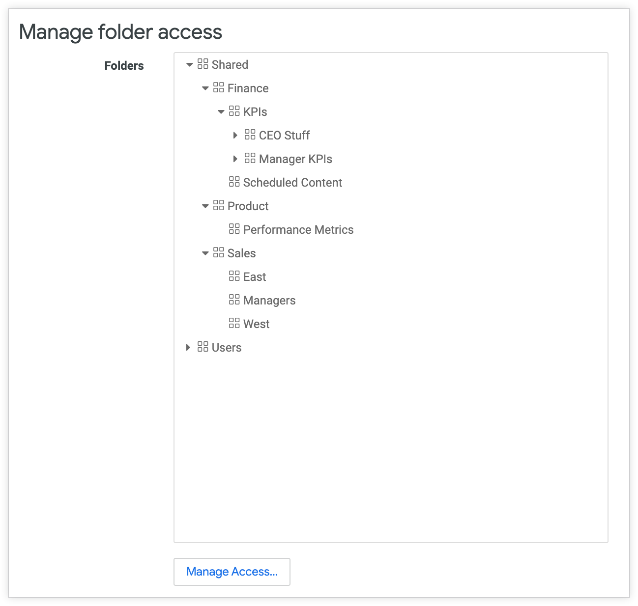Click the grid icon beside Shared
The width and height of the screenshot is (638, 606).
(203, 64)
